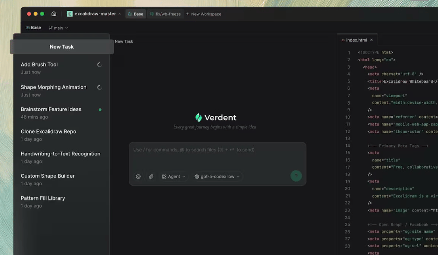438x255 pixels.
Task: Click the macOS red close window button
Action: coord(29,14)
